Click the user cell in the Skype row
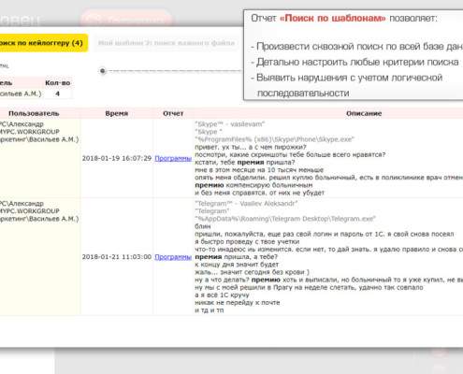This screenshot has width=463, height=374. 40,158
